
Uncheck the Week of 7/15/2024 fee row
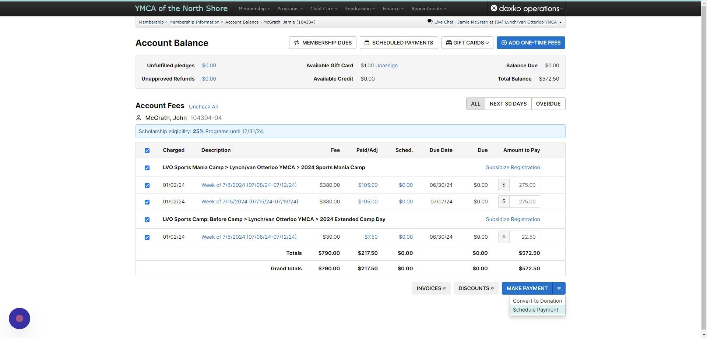click(147, 202)
